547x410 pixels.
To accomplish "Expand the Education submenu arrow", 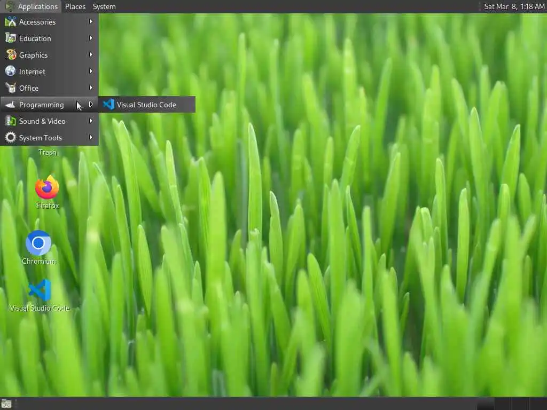I will [x=91, y=38].
